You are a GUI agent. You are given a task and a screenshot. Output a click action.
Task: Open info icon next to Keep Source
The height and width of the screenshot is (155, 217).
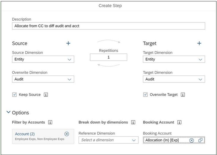point(46,95)
